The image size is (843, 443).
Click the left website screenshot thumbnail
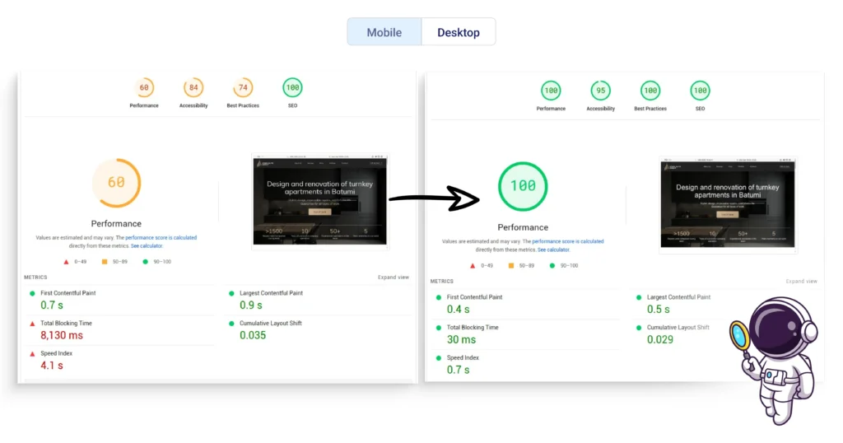coord(319,198)
